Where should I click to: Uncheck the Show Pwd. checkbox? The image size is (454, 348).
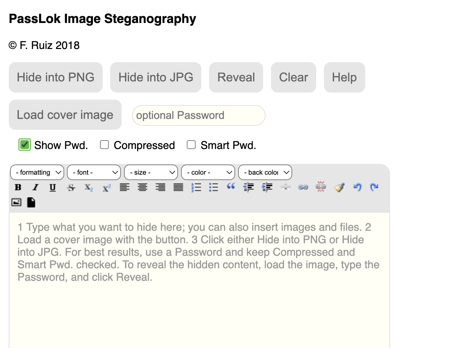tap(25, 145)
